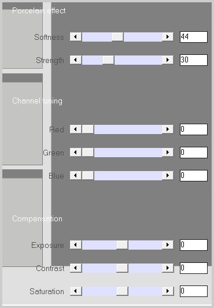Decrease Exposure with its left arrow
This screenshot has width=214, height=308.
tap(76, 245)
